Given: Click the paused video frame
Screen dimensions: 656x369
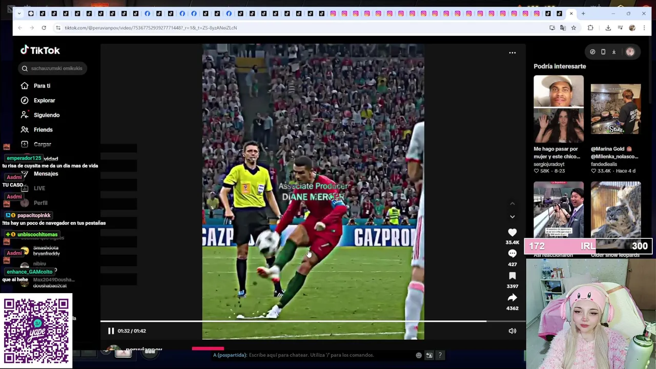Looking at the screenshot, I should click(x=313, y=192).
